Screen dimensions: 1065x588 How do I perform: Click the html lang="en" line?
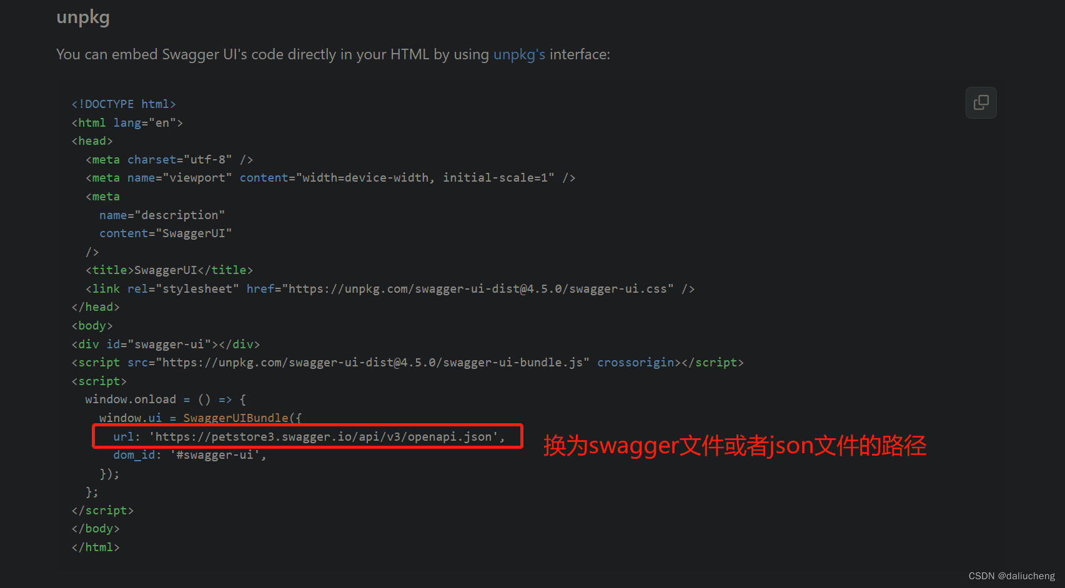[127, 123]
